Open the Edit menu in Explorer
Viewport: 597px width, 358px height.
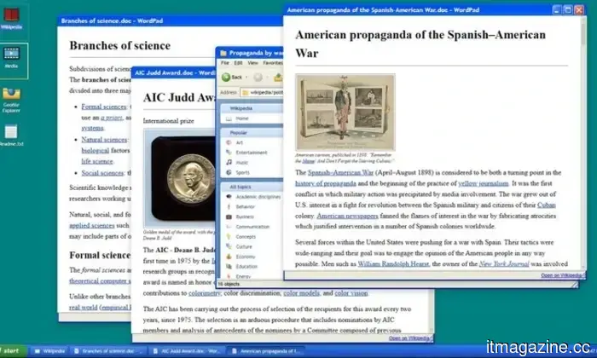(238, 63)
